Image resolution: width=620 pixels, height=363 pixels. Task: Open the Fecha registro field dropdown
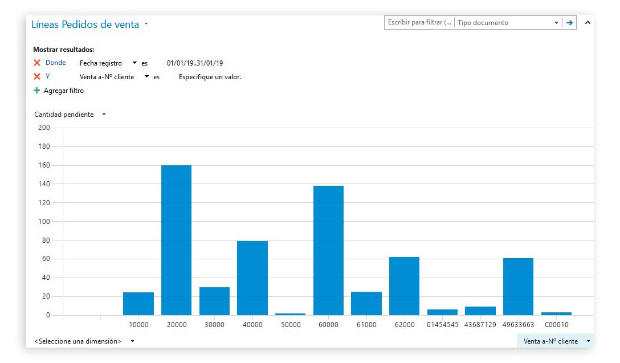pos(134,63)
